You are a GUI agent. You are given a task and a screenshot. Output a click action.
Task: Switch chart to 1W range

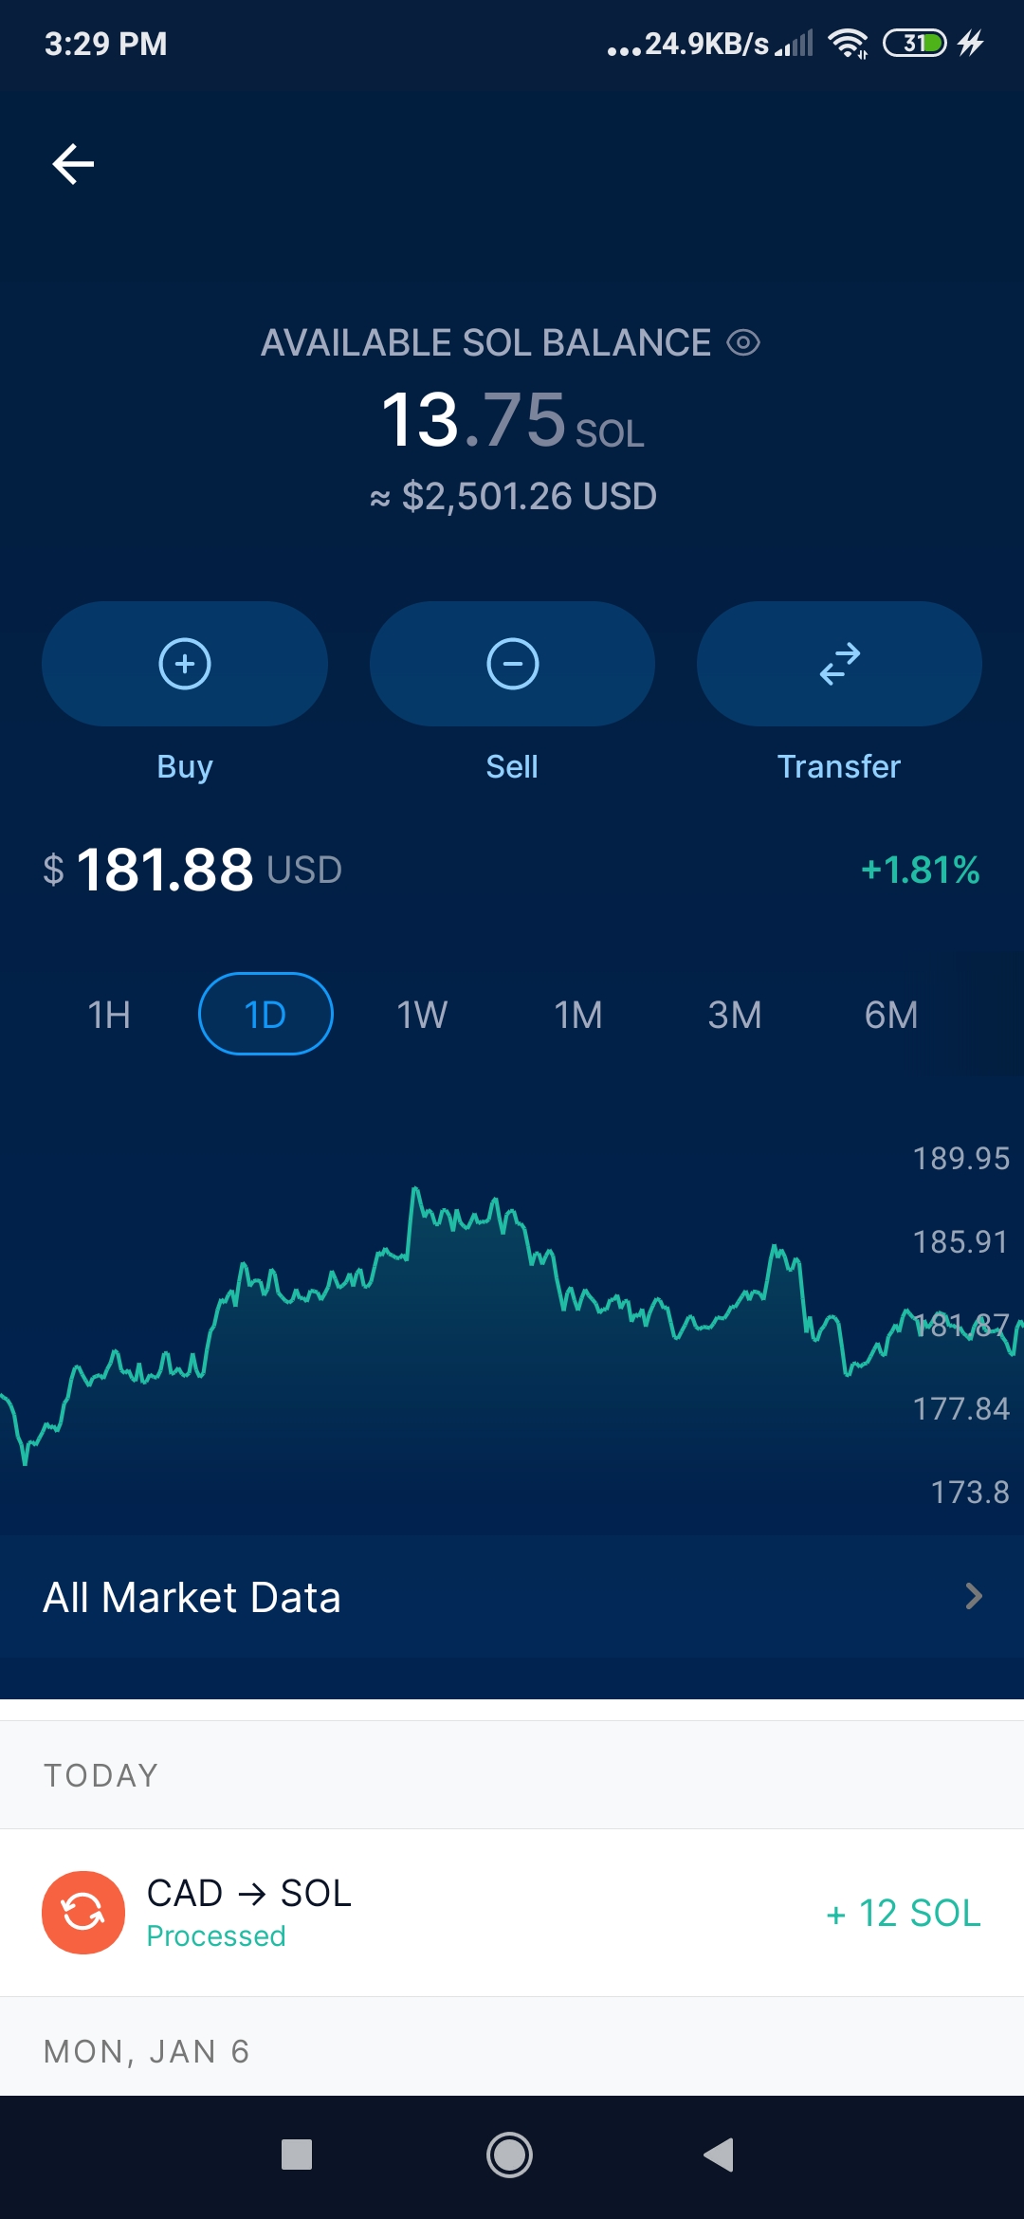pyautogui.click(x=422, y=1015)
